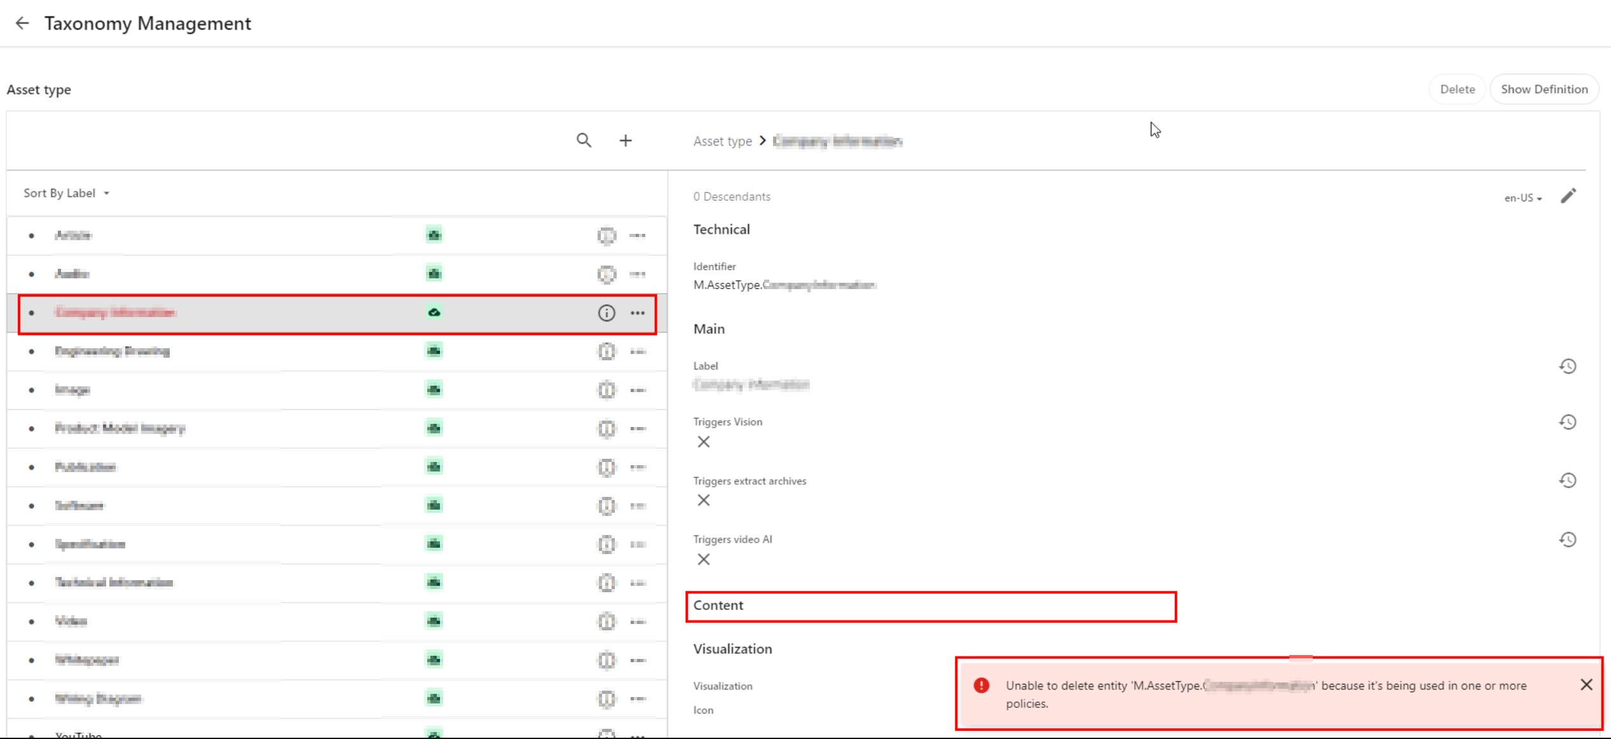Toggle the Triggers video AI value
Viewport: 1611px width, 739px height.
tap(703, 559)
